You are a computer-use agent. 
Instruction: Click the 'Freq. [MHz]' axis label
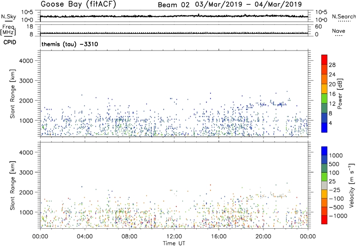pyautogui.click(x=8, y=30)
